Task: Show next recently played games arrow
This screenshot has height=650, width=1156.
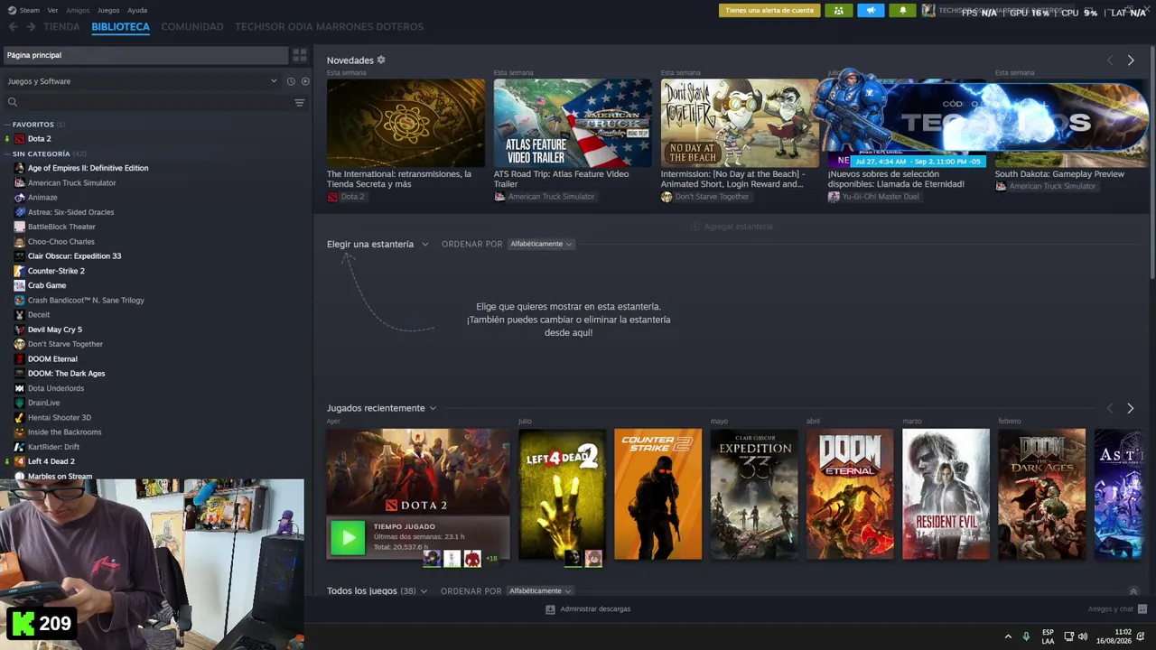Action: [x=1130, y=409]
